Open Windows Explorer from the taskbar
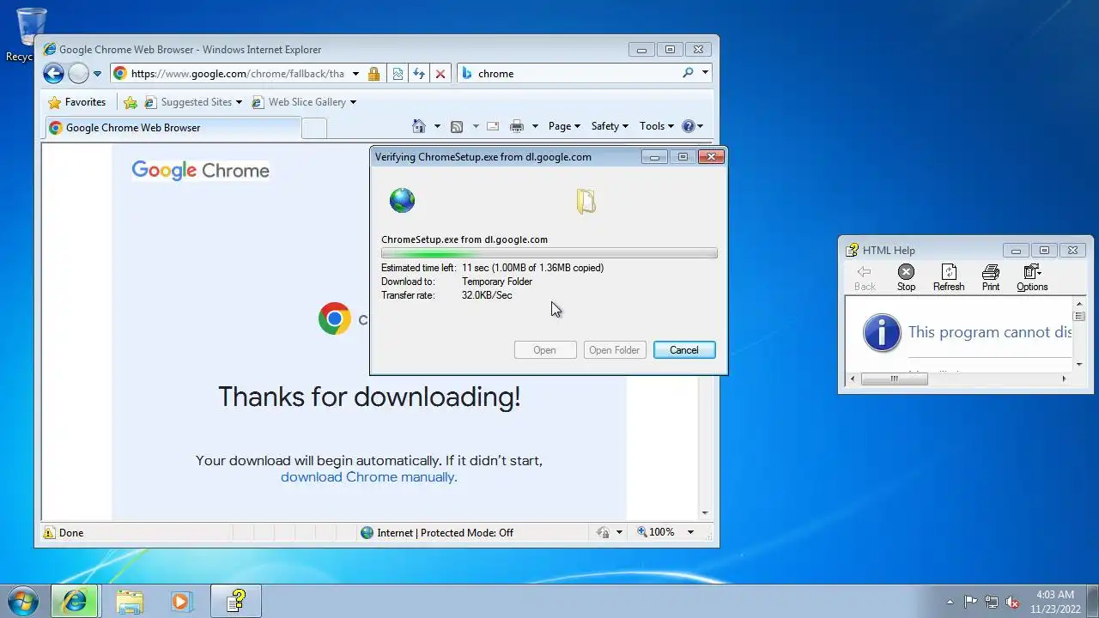The height and width of the screenshot is (618, 1099). pyautogui.click(x=130, y=601)
